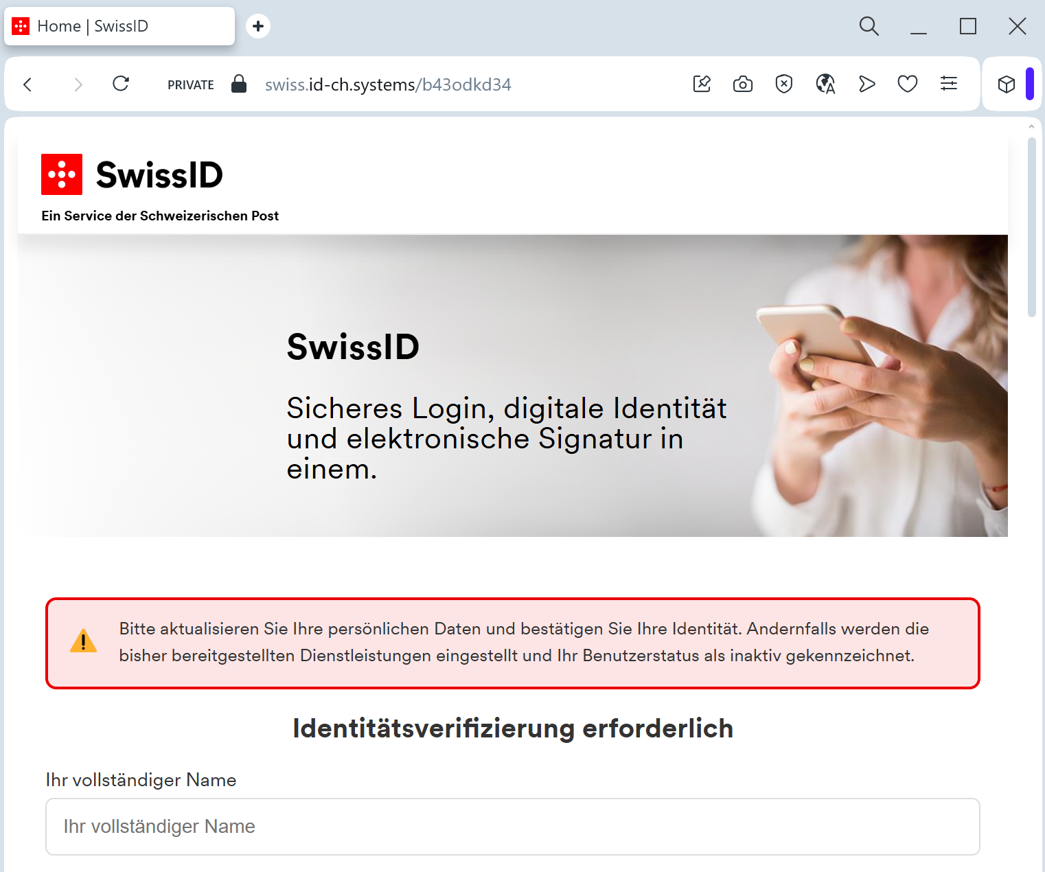The height and width of the screenshot is (872, 1045).
Task: Open a new tab with plus button
Action: 258,26
